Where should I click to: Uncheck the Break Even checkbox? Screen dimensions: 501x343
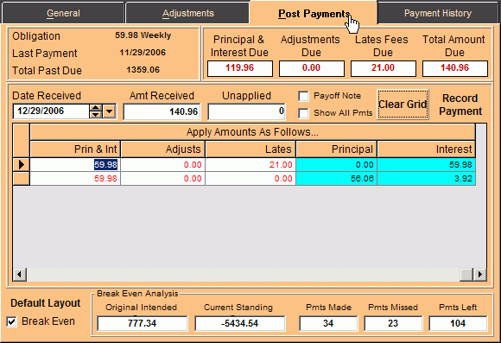(11, 321)
